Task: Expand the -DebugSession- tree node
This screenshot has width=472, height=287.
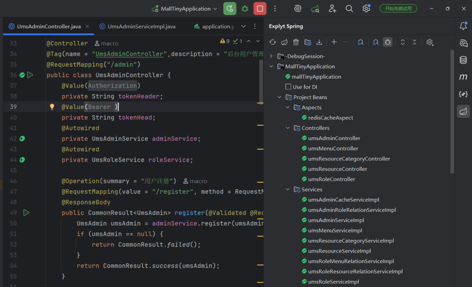Action: point(271,56)
